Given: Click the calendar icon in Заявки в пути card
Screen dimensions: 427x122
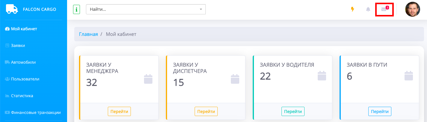Looking at the screenshot, I should [409, 76].
